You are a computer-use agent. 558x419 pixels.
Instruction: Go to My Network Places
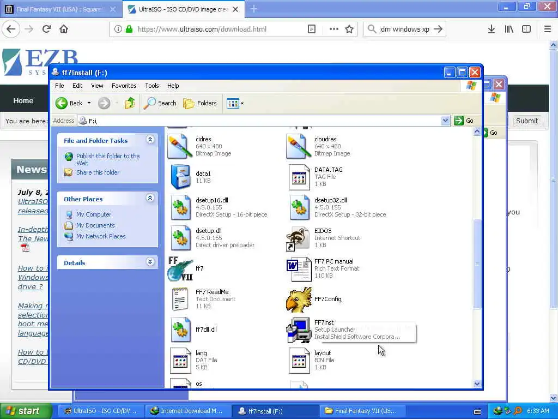click(x=101, y=236)
